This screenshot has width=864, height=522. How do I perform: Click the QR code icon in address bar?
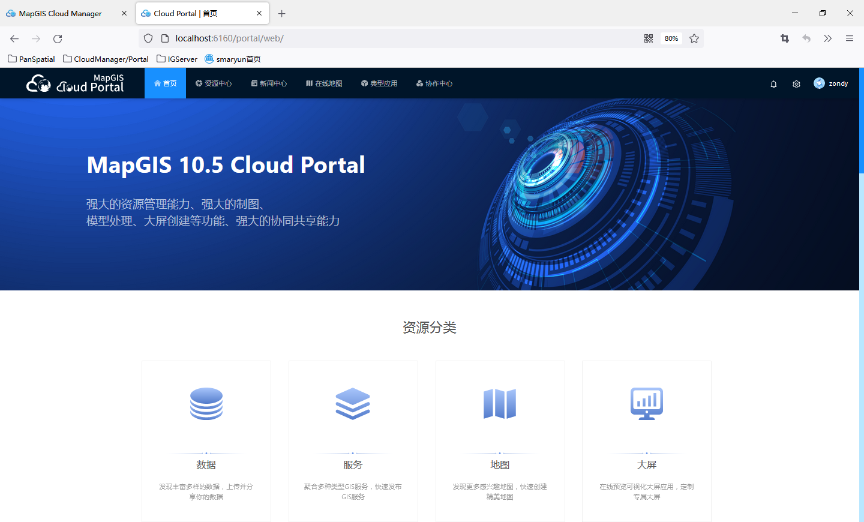click(649, 38)
